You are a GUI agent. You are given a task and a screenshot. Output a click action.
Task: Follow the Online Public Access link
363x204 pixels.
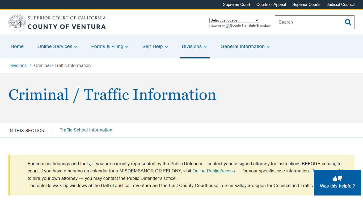pyautogui.click(x=213, y=171)
